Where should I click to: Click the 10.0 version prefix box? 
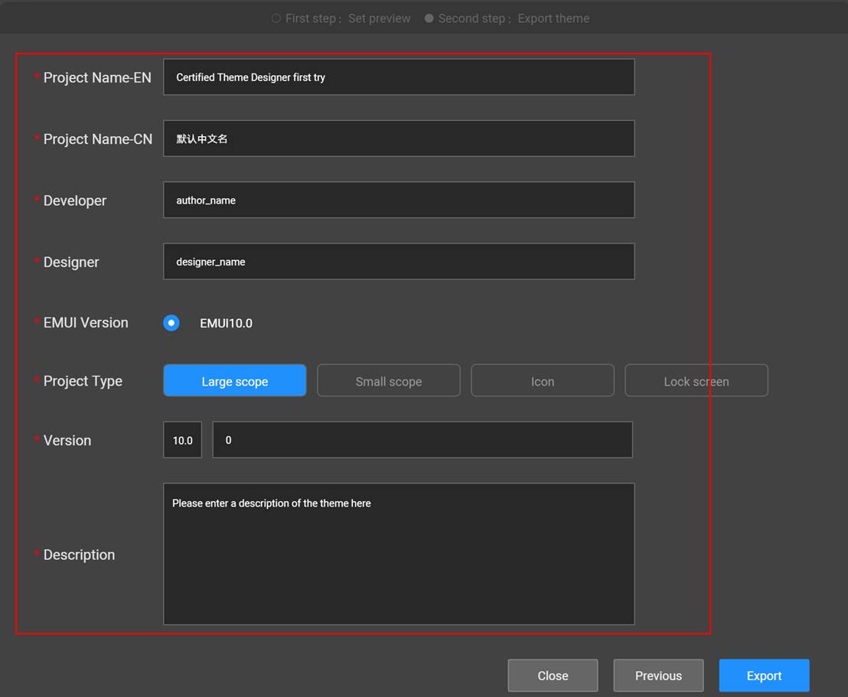pos(183,440)
